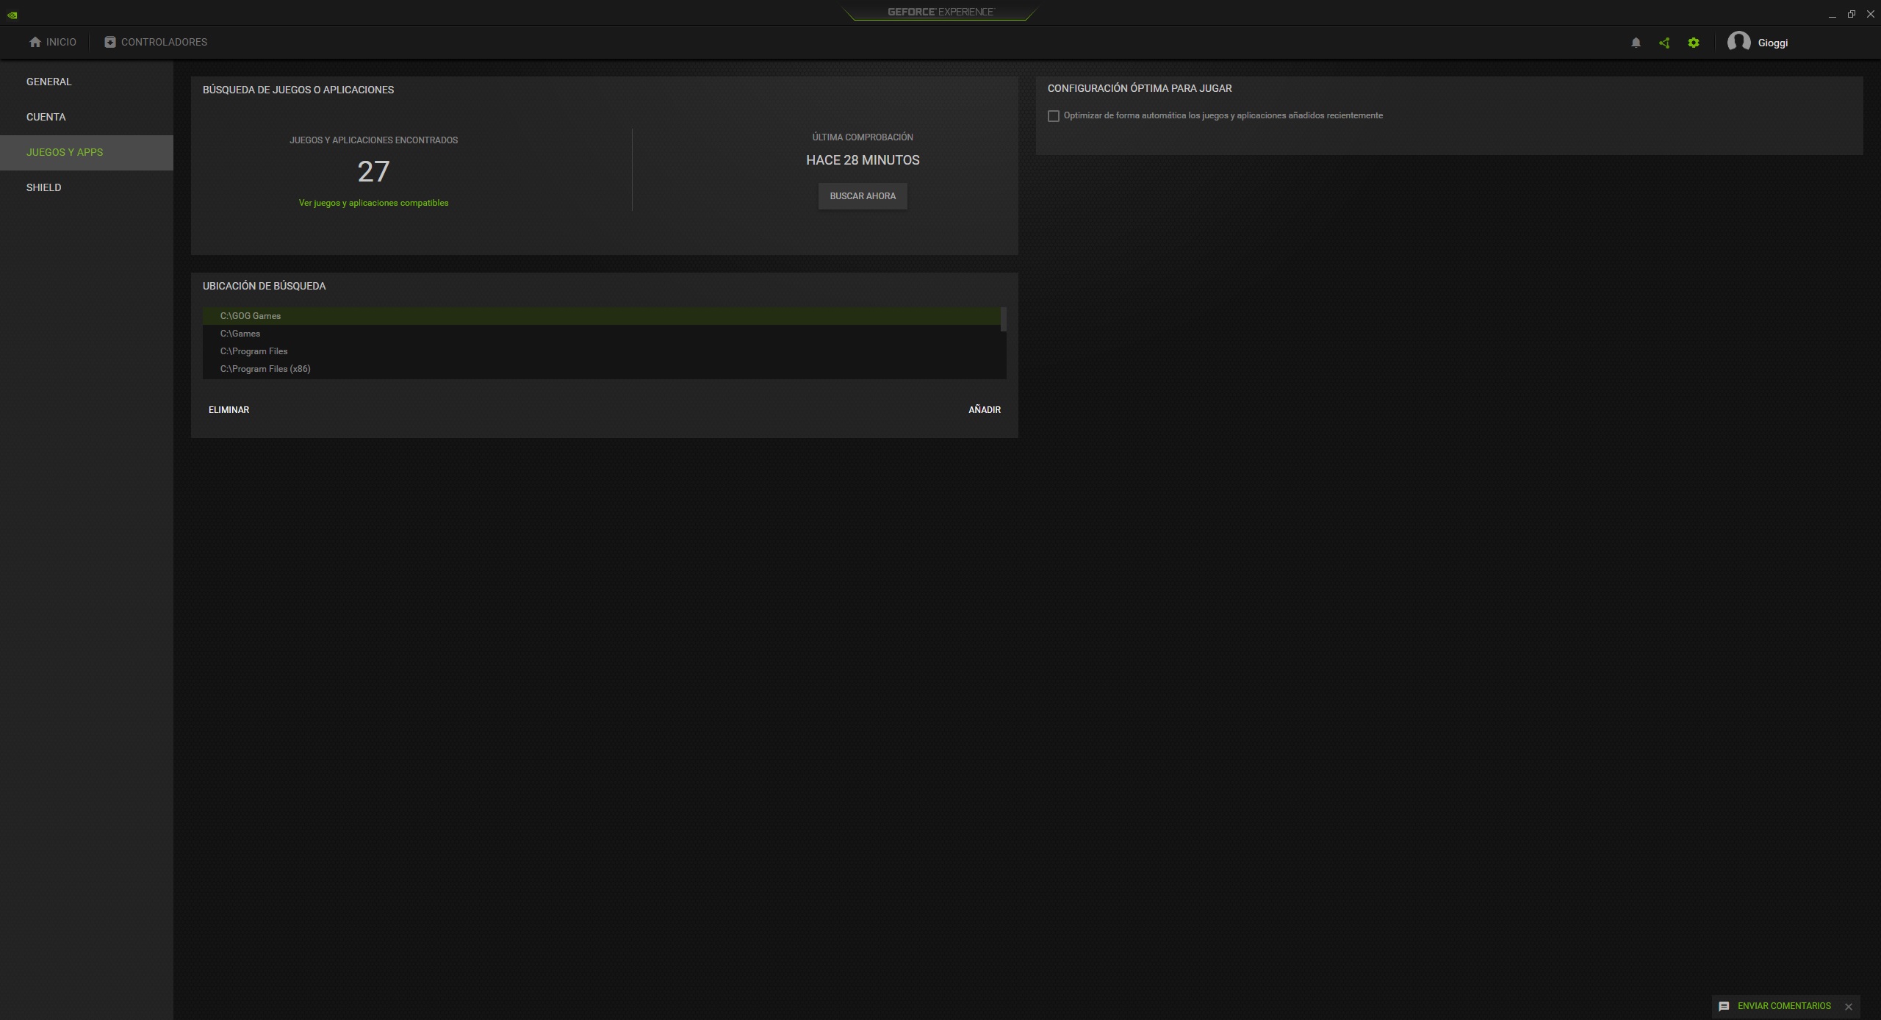Select the C:\Games location
Image resolution: width=1881 pixels, height=1020 pixels.
coord(601,334)
